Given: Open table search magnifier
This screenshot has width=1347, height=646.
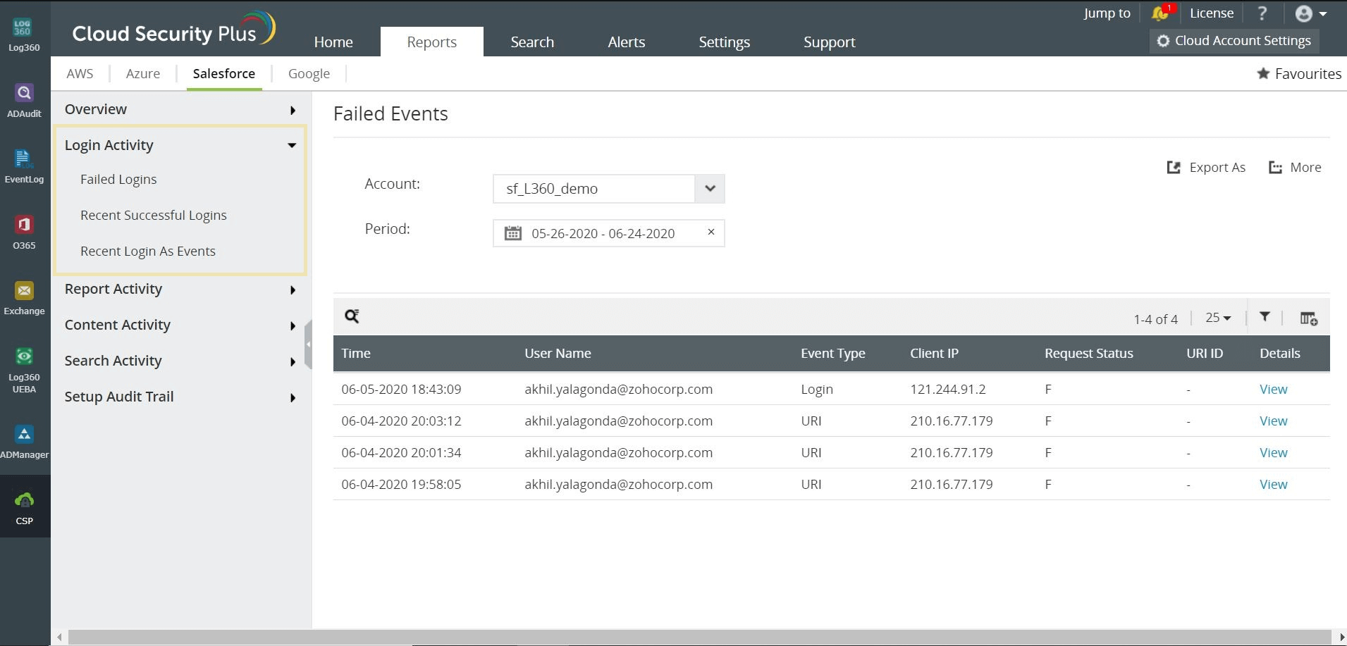Looking at the screenshot, I should pyautogui.click(x=352, y=316).
